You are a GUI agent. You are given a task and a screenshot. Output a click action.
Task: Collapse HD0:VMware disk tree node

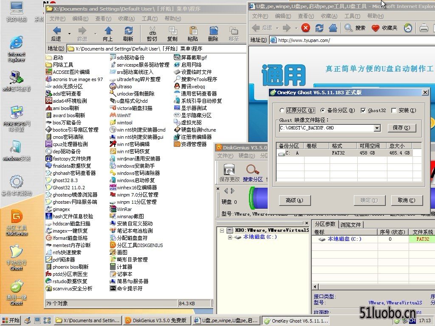(222, 230)
